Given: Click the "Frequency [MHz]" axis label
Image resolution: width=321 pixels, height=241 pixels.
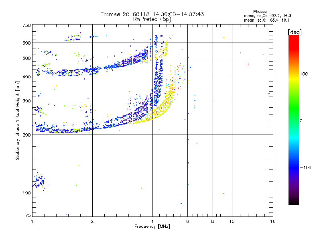Looking at the screenshot, I should click(x=152, y=227).
